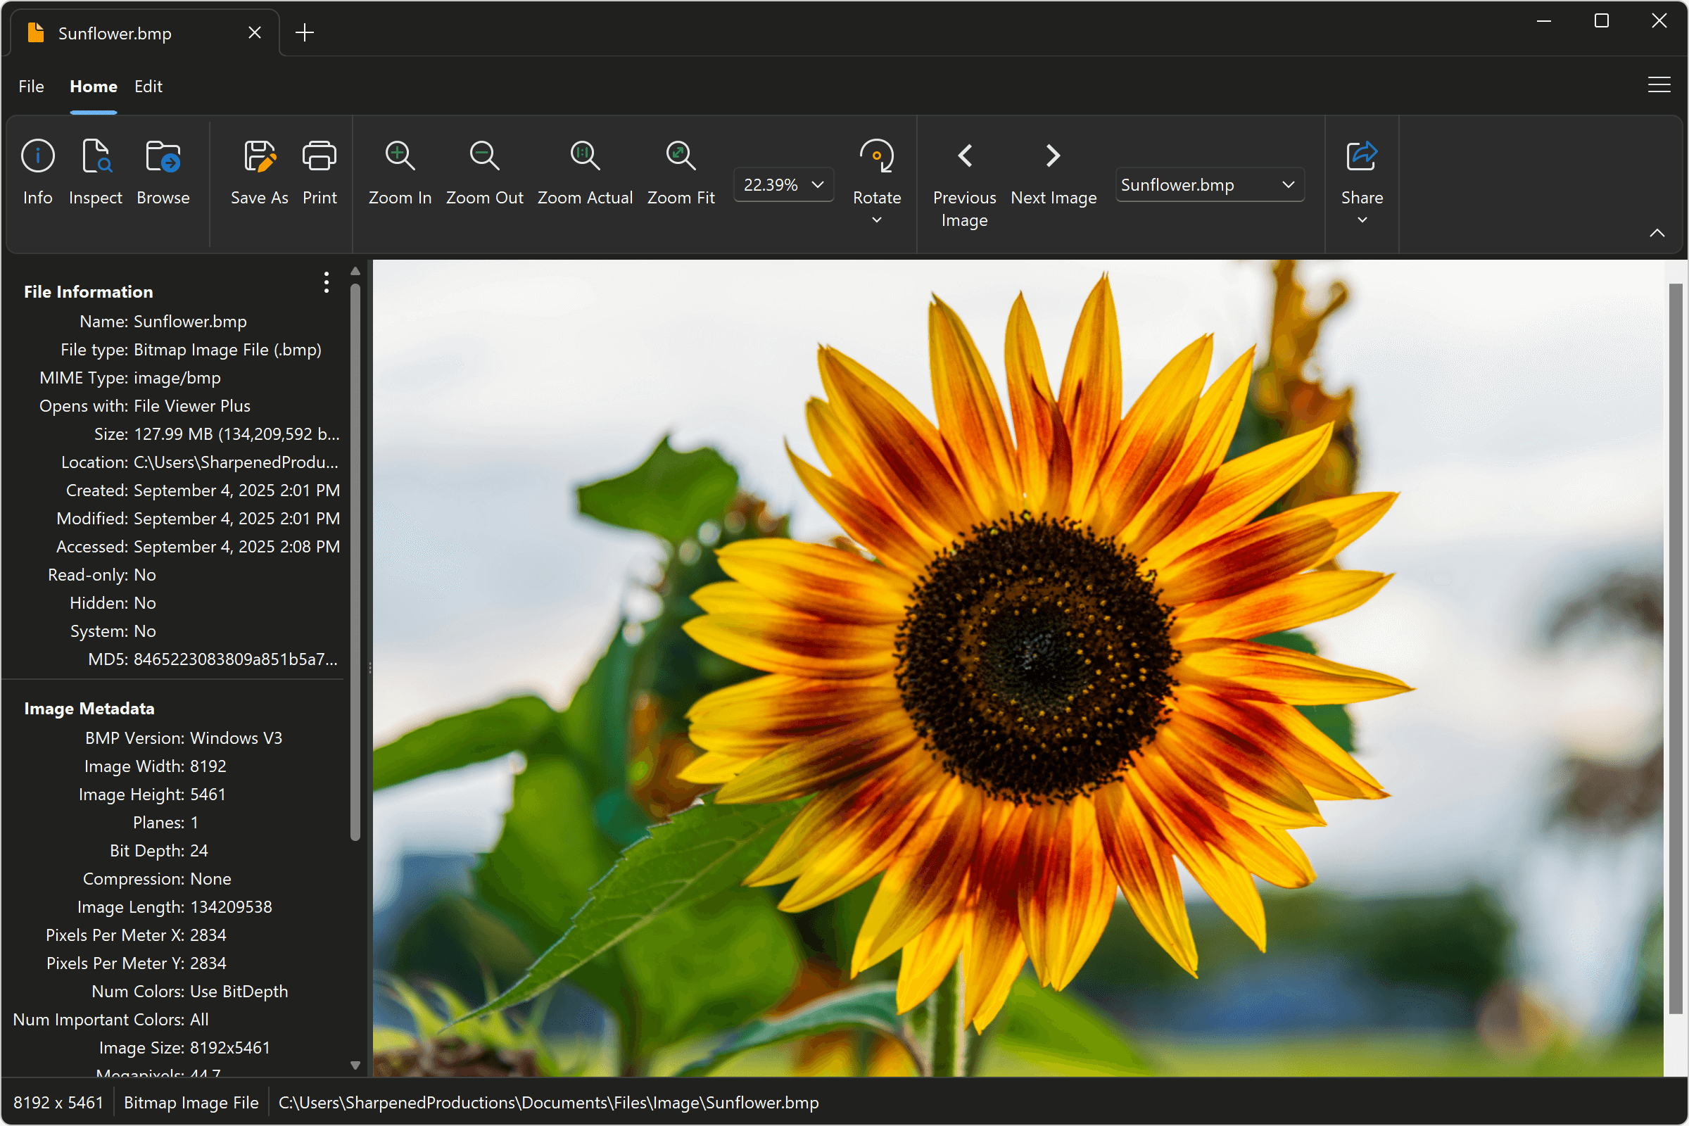Open File Information options menu
This screenshot has width=1689, height=1126.
point(325,283)
